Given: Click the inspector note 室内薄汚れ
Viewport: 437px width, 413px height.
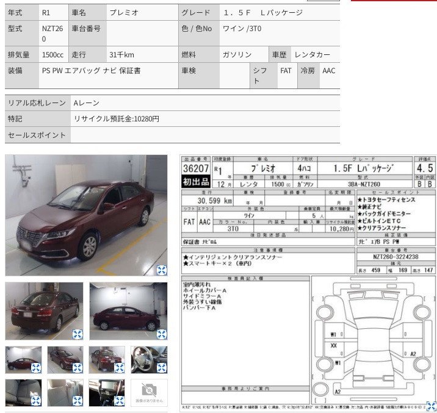Looking at the screenshot, I should (x=197, y=285).
